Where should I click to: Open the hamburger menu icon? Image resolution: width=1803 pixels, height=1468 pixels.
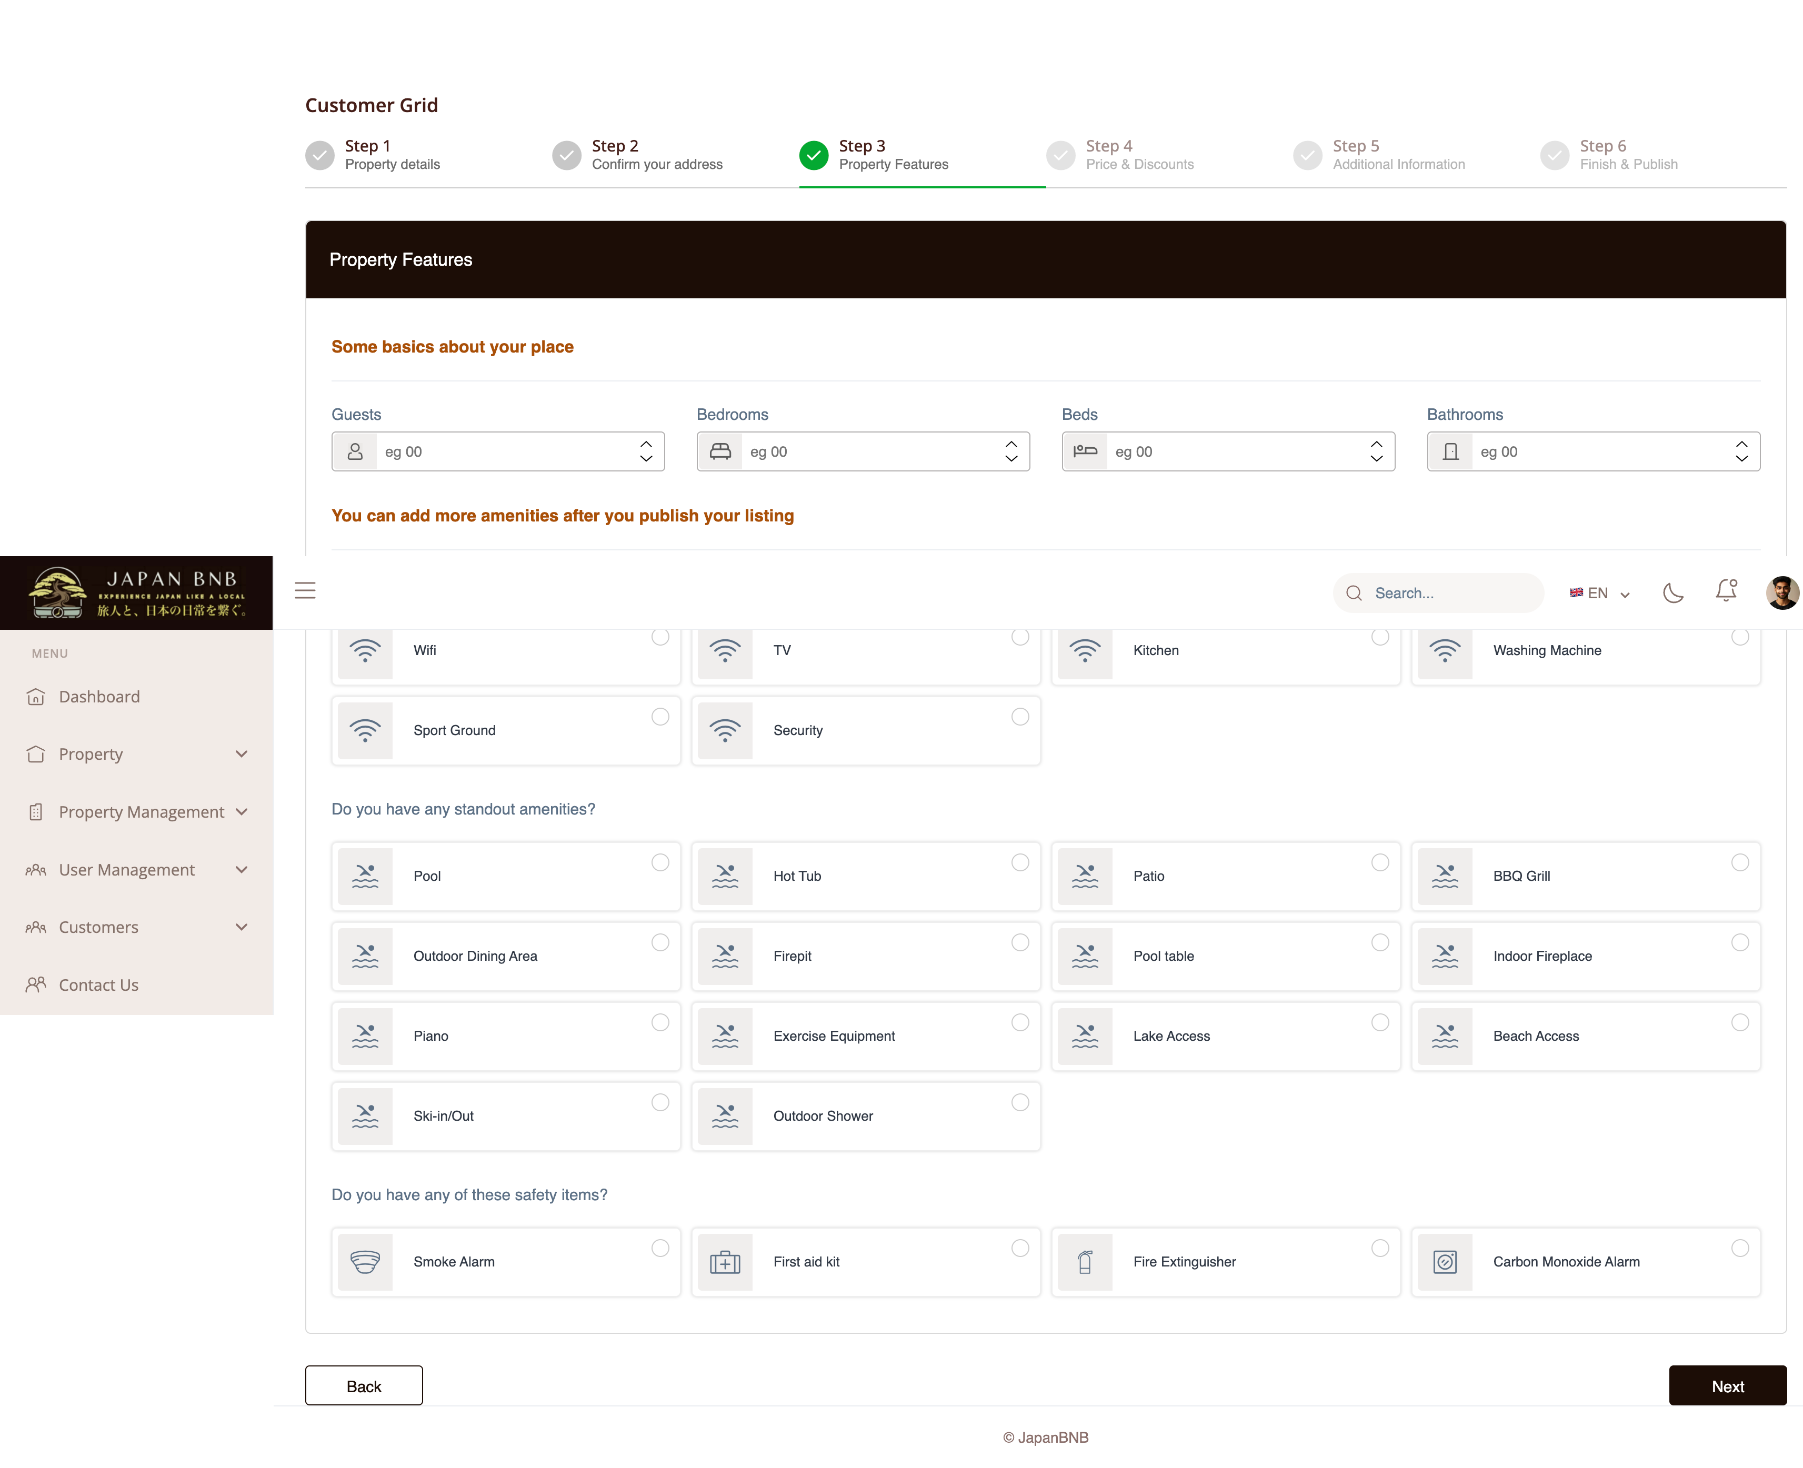point(305,590)
